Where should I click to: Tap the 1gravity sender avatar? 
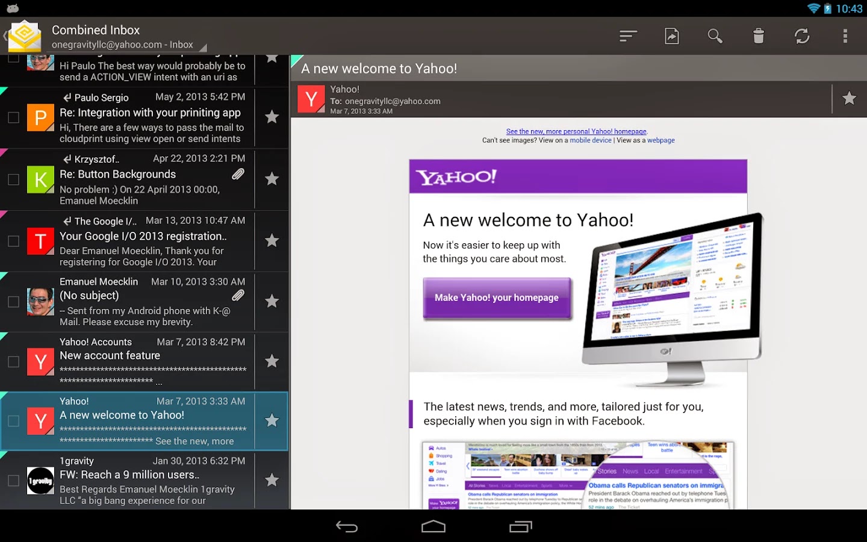tap(40, 481)
